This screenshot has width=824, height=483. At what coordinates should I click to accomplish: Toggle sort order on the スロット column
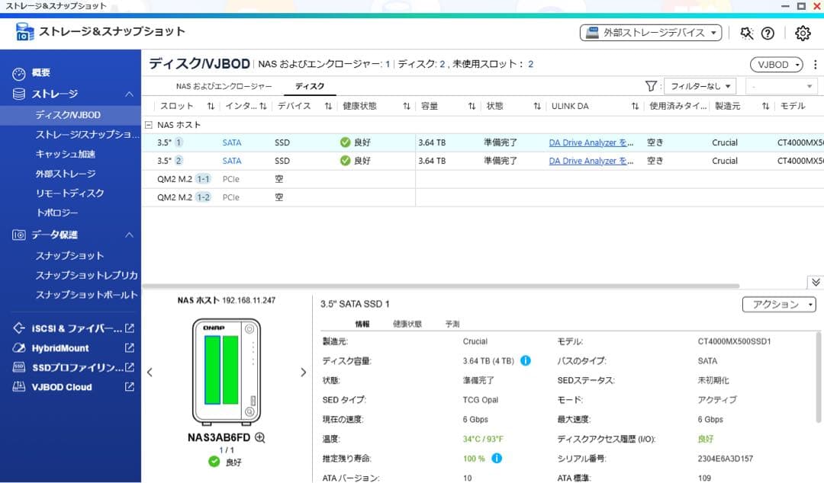(211, 106)
